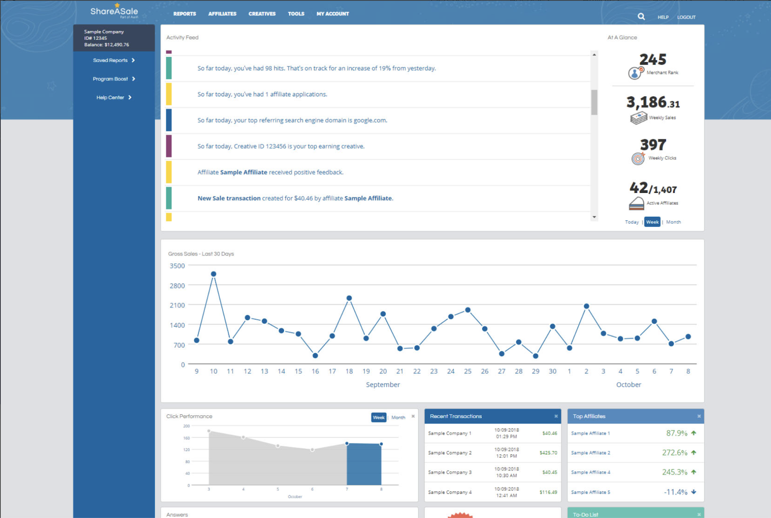The width and height of the screenshot is (771, 518).
Task: Click the Weekly Sales money stack icon
Action: [639, 117]
